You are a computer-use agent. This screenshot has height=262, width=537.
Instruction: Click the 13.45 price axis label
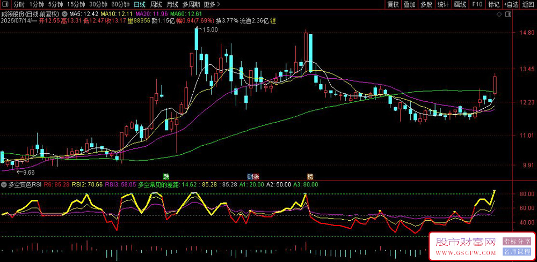527,69
